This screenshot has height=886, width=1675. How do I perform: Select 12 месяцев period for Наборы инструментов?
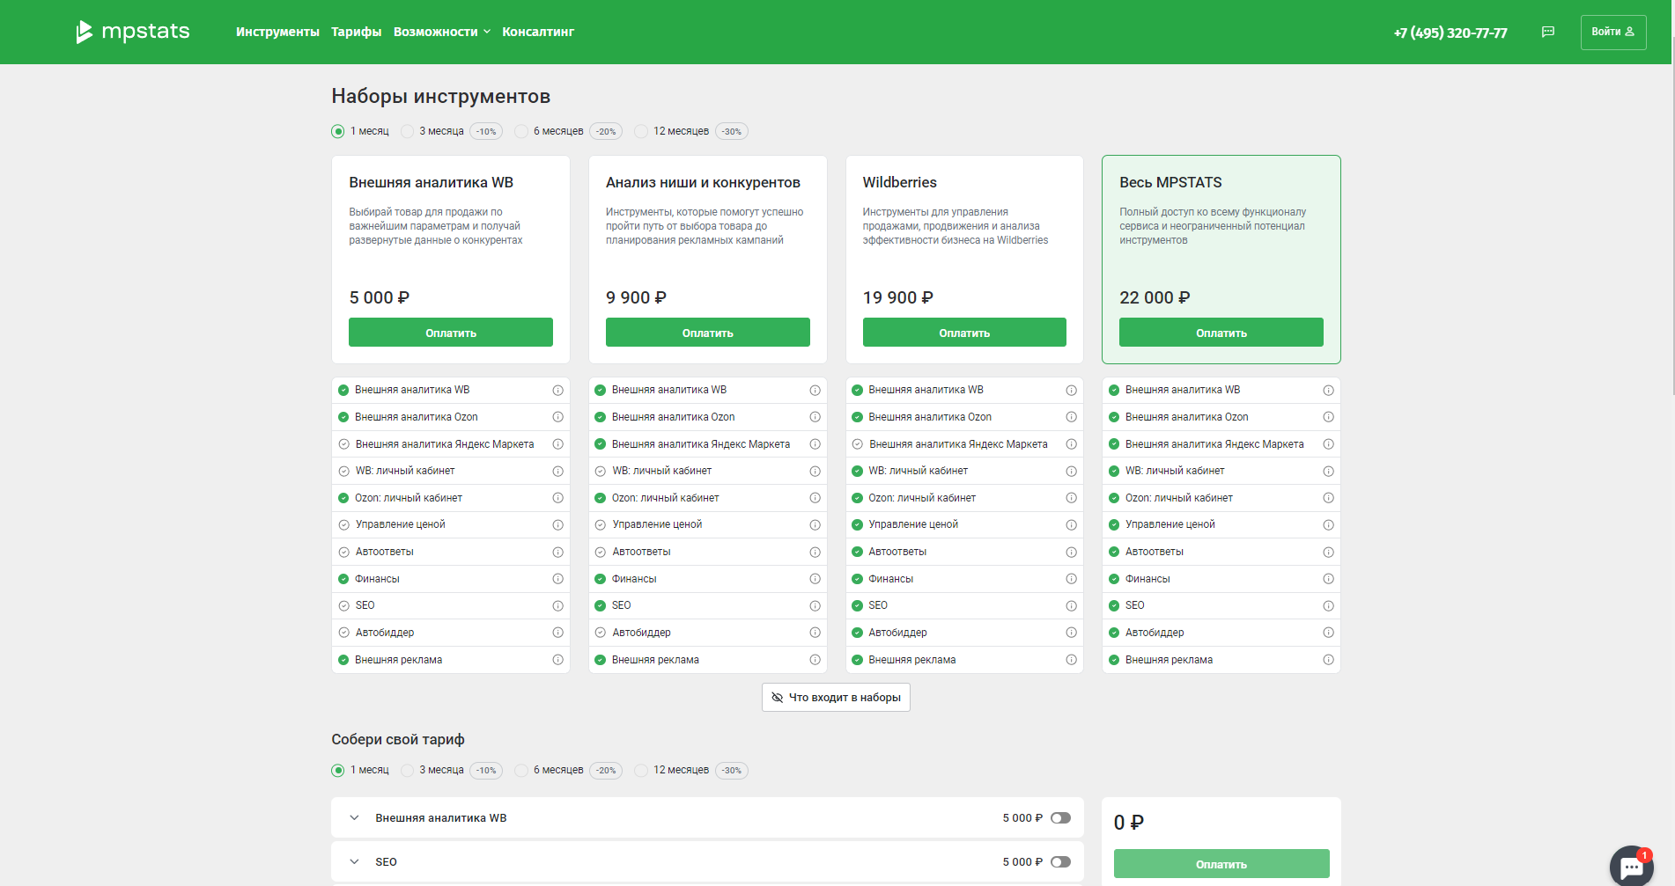click(x=641, y=131)
